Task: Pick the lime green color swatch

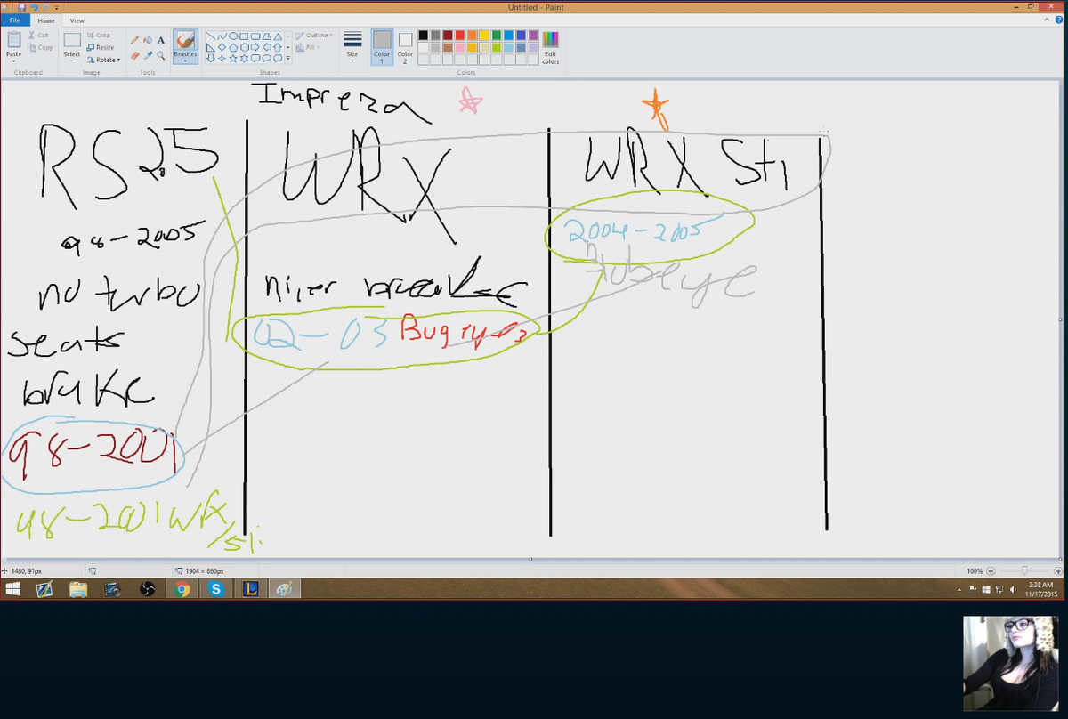Action: tap(497, 47)
